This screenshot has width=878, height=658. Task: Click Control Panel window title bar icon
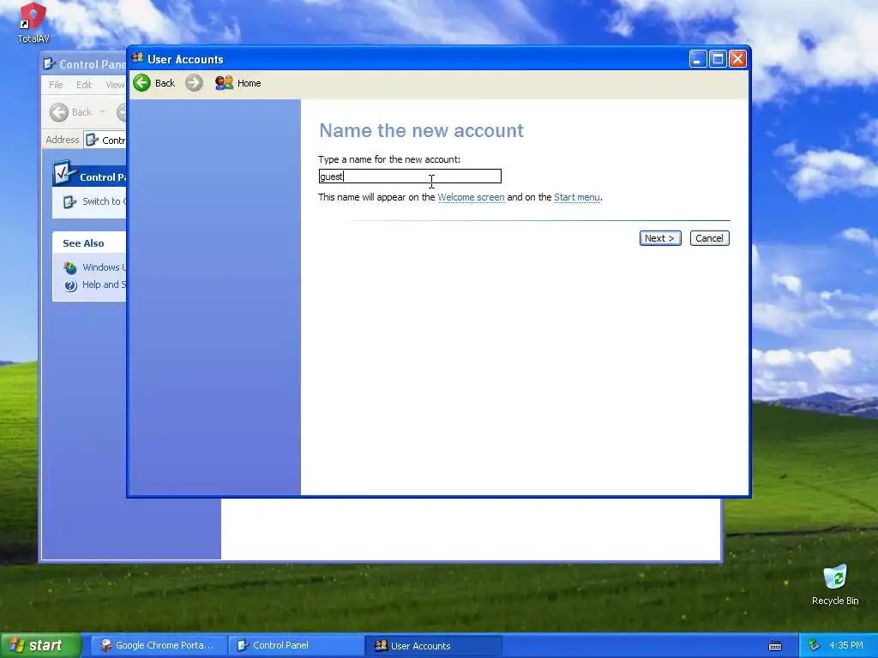pyautogui.click(x=49, y=63)
